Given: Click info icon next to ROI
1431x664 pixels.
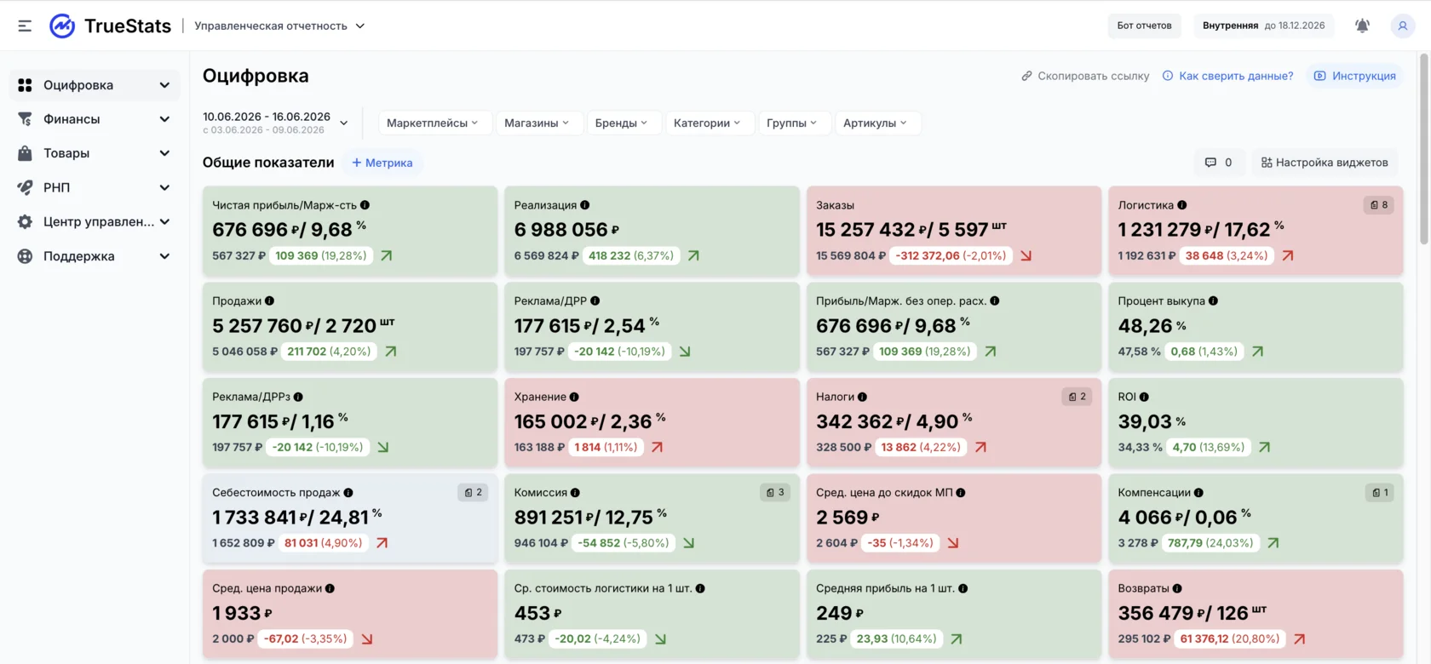Looking at the screenshot, I should pos(1144,397).
